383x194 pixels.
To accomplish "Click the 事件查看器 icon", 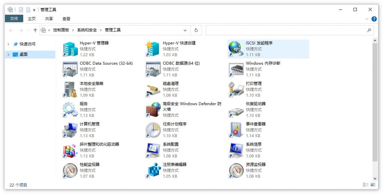I will [236, 130].
